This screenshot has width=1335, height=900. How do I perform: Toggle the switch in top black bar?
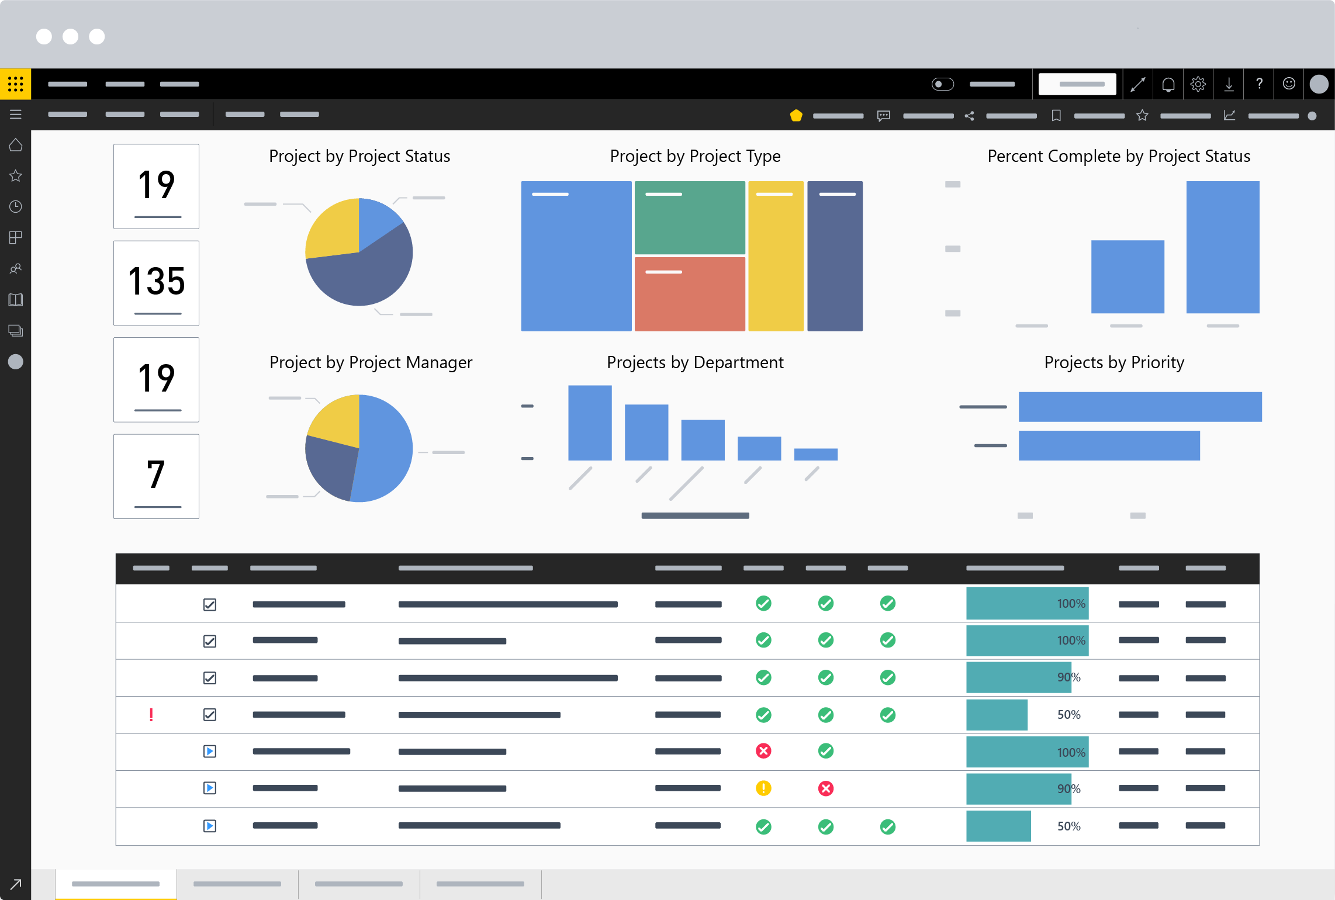click(942, 84)
